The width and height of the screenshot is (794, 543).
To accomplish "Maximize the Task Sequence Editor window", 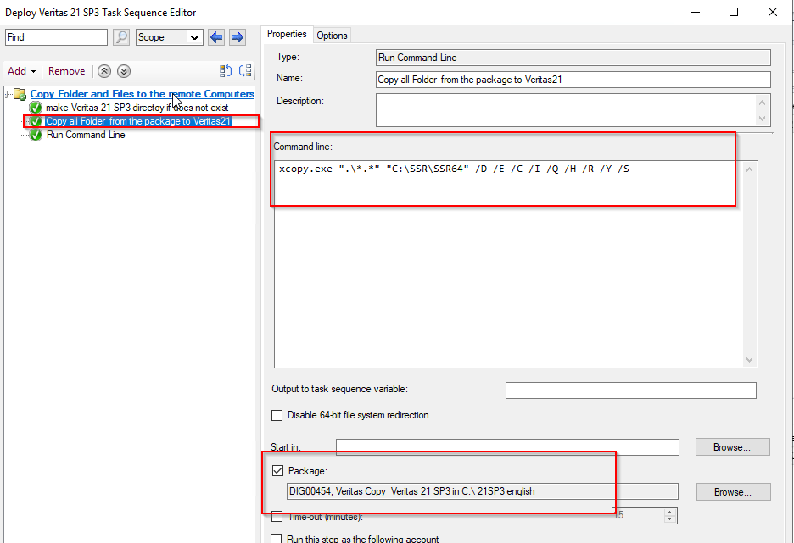I will pyautogui.click(x=734, y=12).
